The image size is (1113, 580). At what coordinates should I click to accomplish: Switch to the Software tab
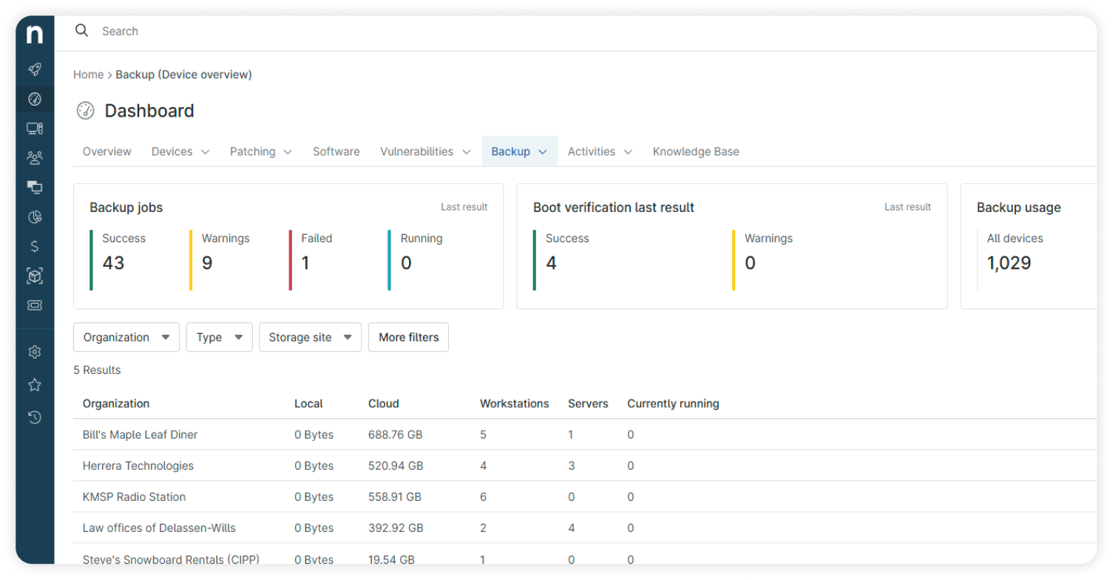click(x=336, y=151)
